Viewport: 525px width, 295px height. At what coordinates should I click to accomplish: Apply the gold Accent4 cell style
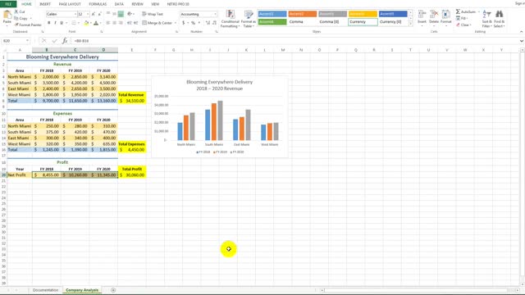(x=363, y=14)
